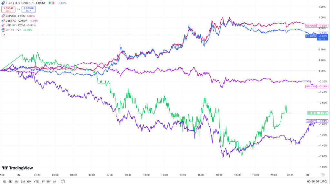The height and width of the screenshot is (184, 330).
Task: Open the go-to-date calendar icon
Action: [63, 181]
